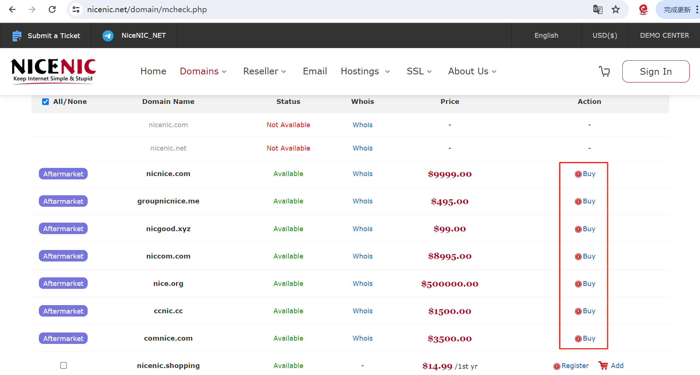Screen dimensions: 700x375
Task: Toggle the All/None checkbox
Action: tap(45, 102)
